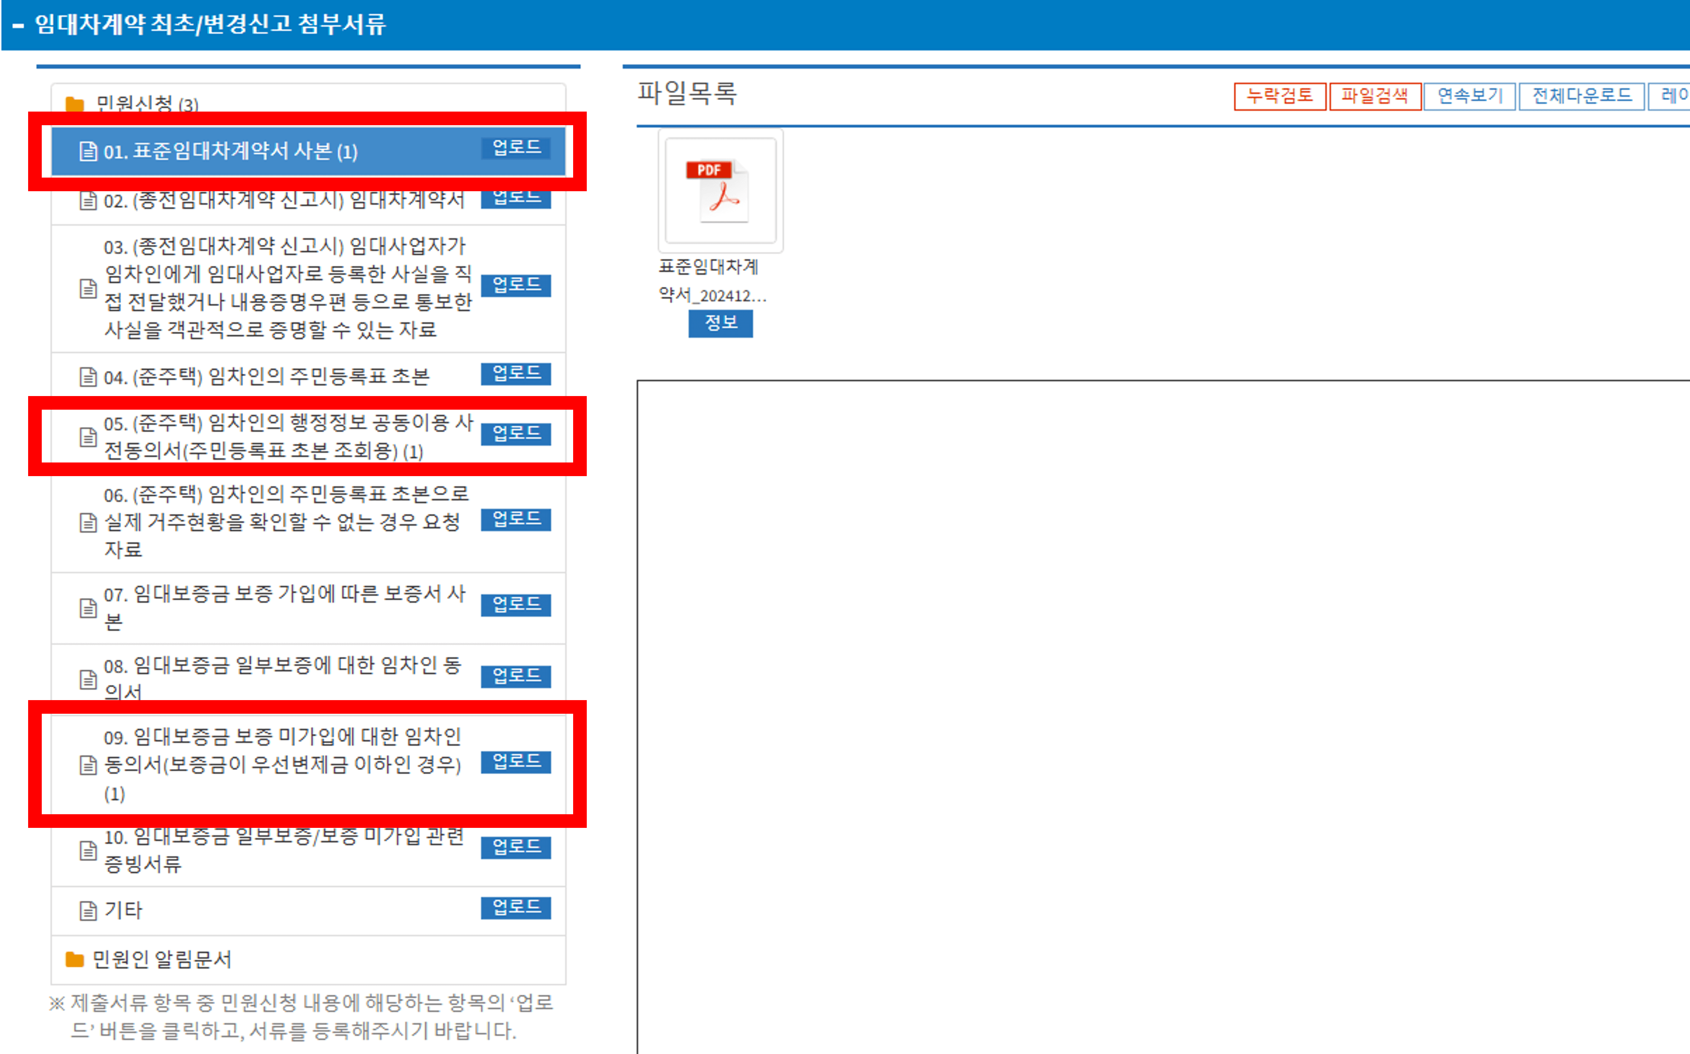This screenshot has width=1690, height=1054.
Task: Click document icon for item 06 요청 자료
Action: coord(88,522)
